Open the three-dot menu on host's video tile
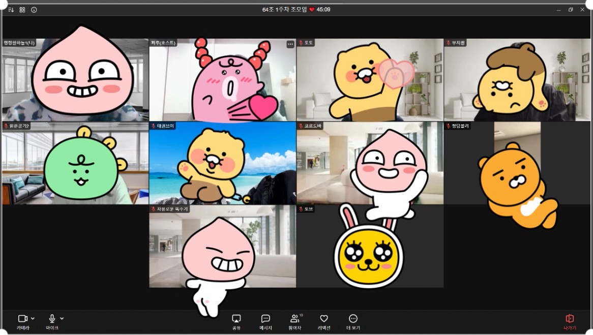This screenshot has width=593, height=335. [290, 44]
